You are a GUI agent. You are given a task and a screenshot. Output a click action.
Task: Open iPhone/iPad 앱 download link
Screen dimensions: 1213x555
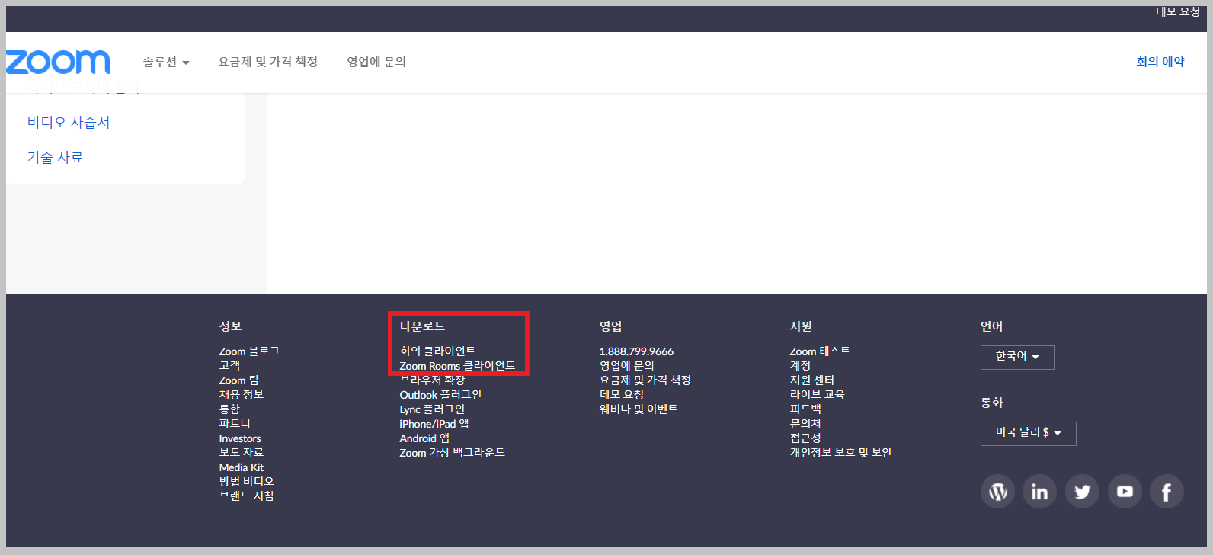click(x=434, y=424)
